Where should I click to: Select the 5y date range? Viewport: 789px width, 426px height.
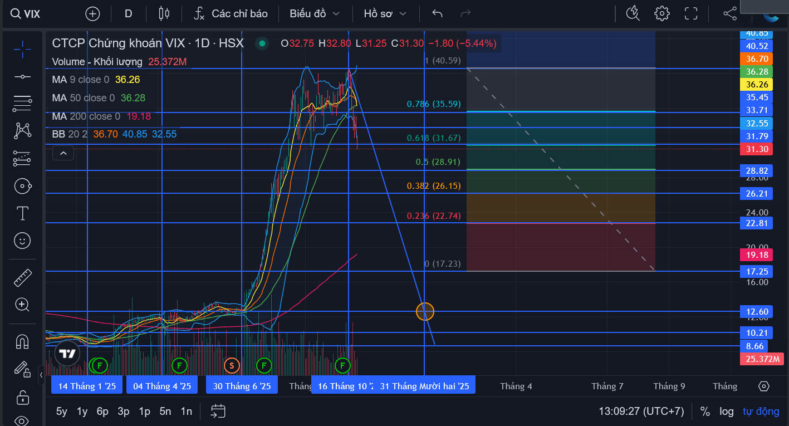pyautogui.click(x=61, y=412)
